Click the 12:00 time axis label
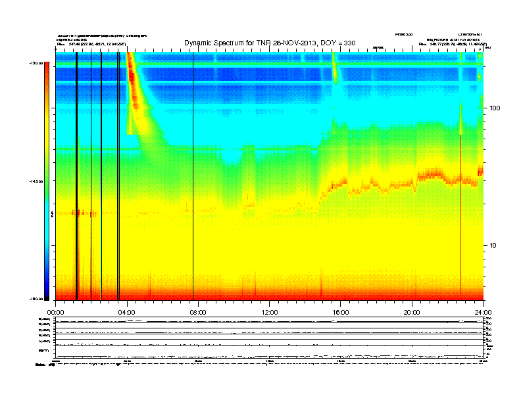This screenshot has height=402, width=521. [270, 313]
